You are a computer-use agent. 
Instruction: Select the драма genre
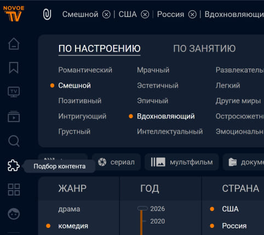(69, 209)
